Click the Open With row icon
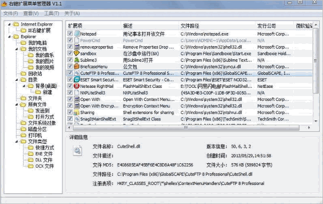The image size is (323, 204). (77, 99)
